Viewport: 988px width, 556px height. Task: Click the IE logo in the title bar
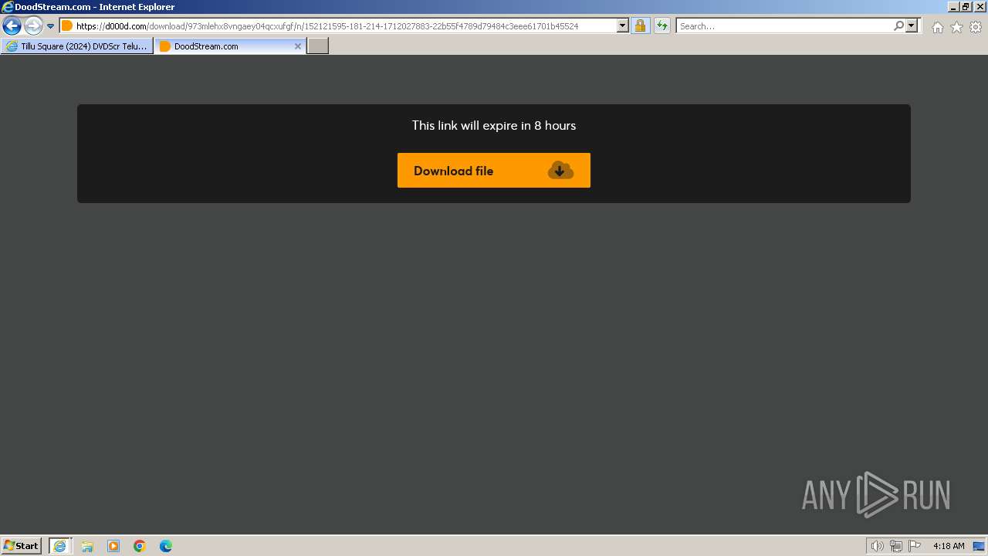(x=8, y=6)
